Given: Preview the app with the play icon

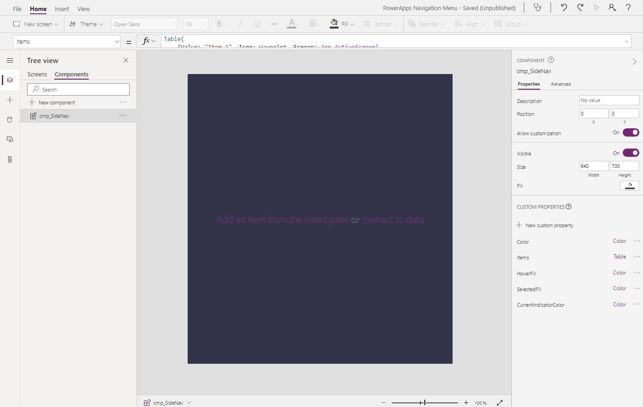Looking at the screenshot, I should [x=596, y=7].
